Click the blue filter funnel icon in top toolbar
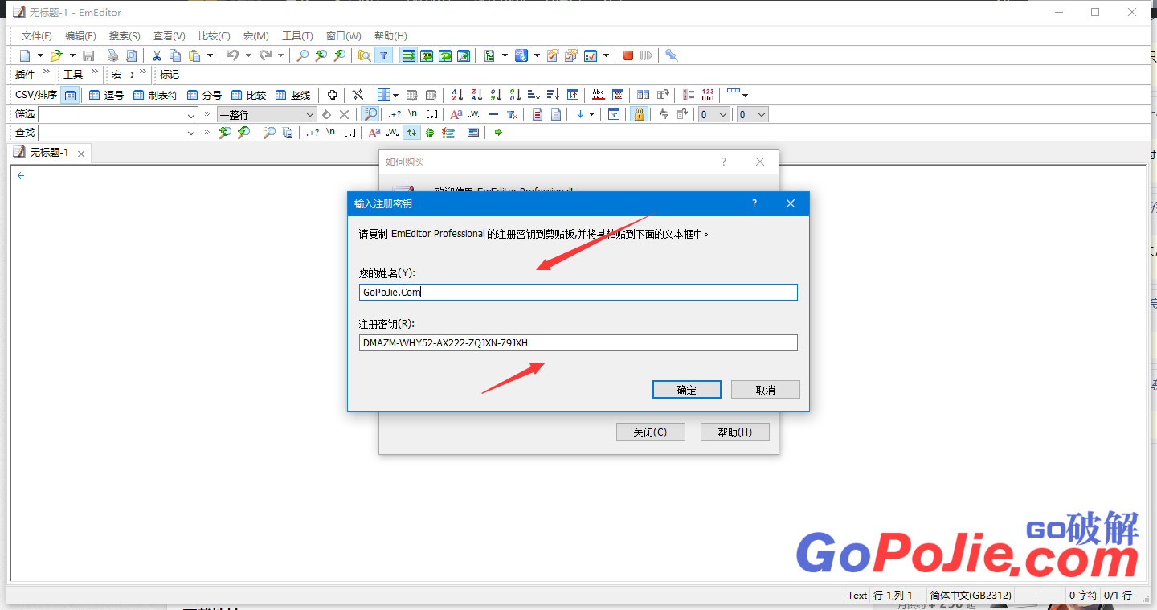The width and height of the screenshot is (1157, 610). 384,55
